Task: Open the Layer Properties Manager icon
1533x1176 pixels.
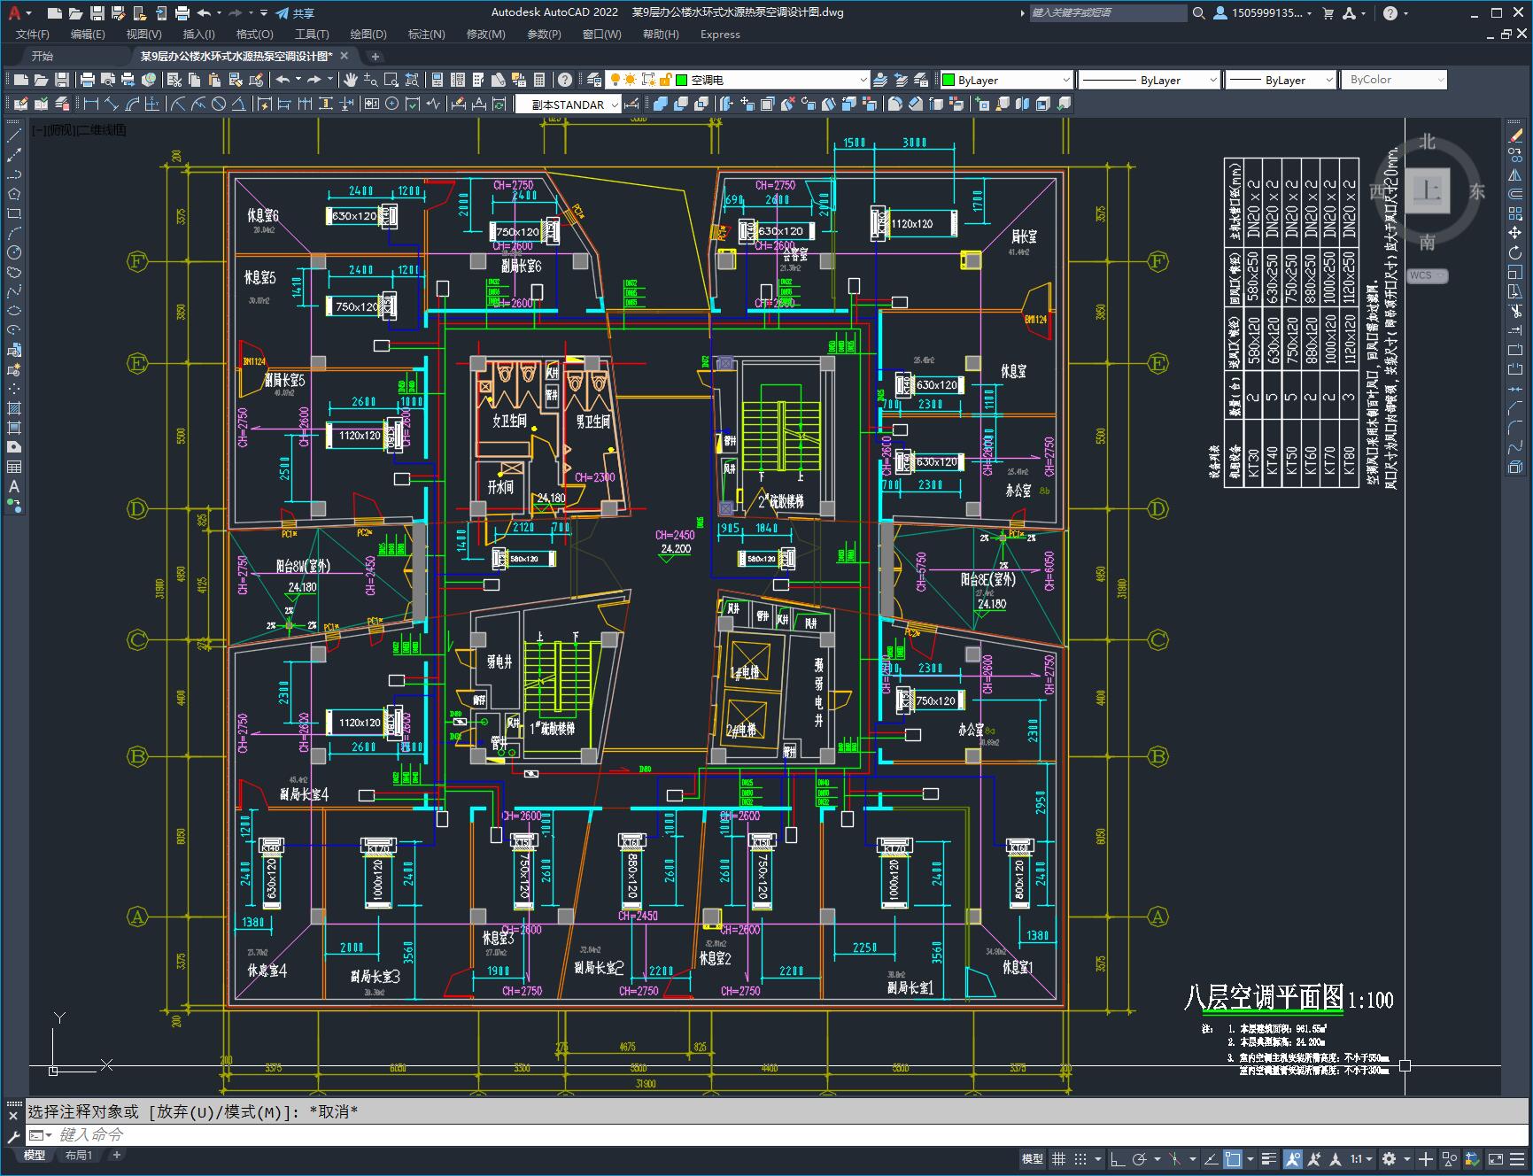Action: (594, 80)
